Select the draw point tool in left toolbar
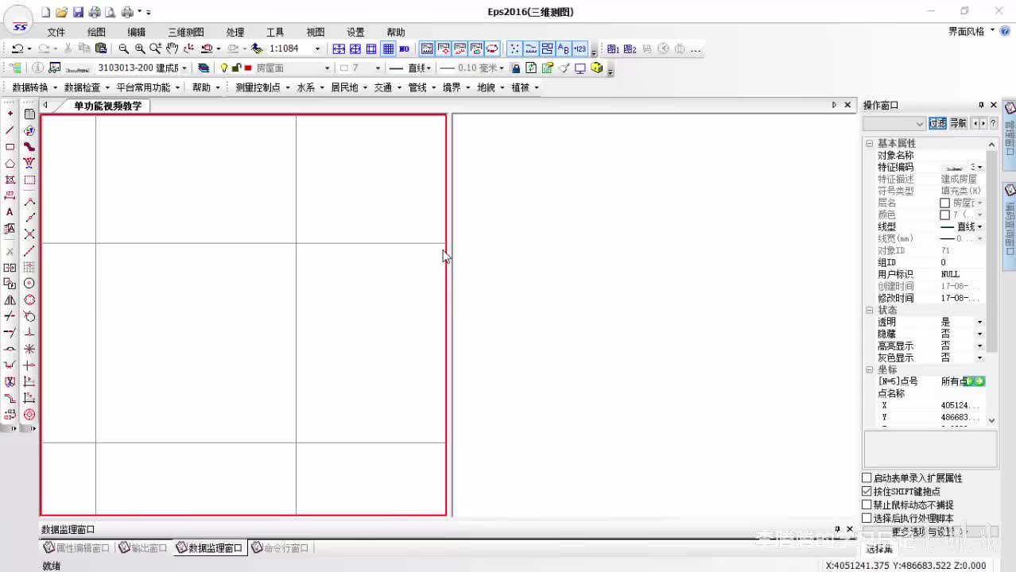The image size is (1016, 572). [x=10, y=114]
